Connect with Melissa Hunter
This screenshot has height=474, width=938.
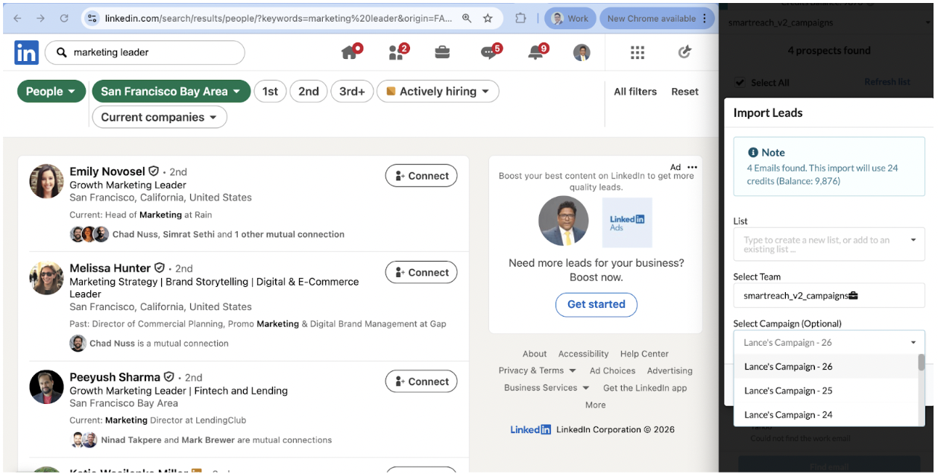coord(421,272)
